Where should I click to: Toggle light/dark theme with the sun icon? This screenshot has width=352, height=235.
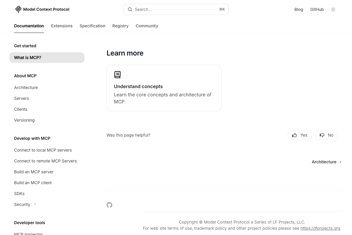[x=333, y=9]
